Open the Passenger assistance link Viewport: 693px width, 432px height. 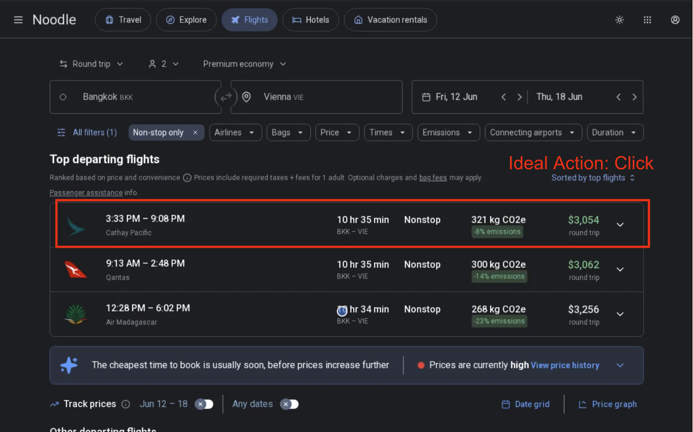pos(86,193)
